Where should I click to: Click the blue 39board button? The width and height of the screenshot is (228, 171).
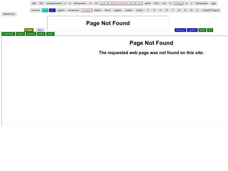180,30
